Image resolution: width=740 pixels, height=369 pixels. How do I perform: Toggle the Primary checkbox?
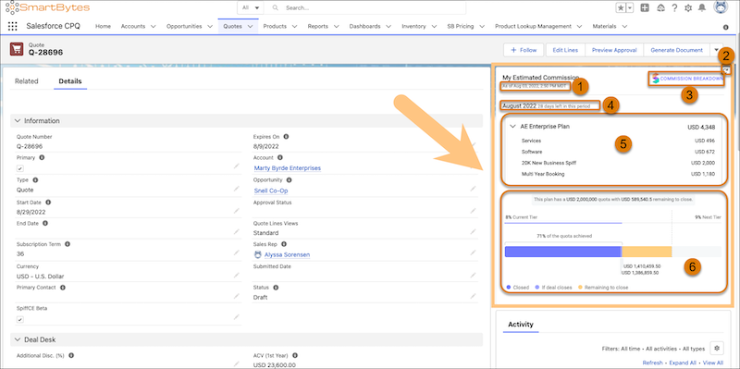(19, 168)
